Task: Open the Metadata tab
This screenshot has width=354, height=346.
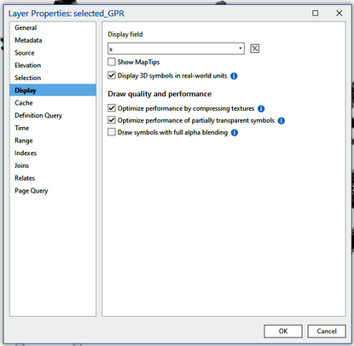Action: 53,40
